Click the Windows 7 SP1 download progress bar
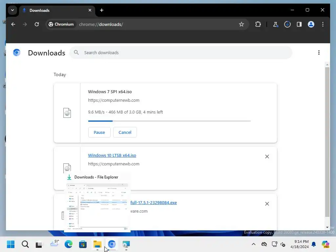Image resolution: width=336 pixels, height=252 pixels. [169, 121]
